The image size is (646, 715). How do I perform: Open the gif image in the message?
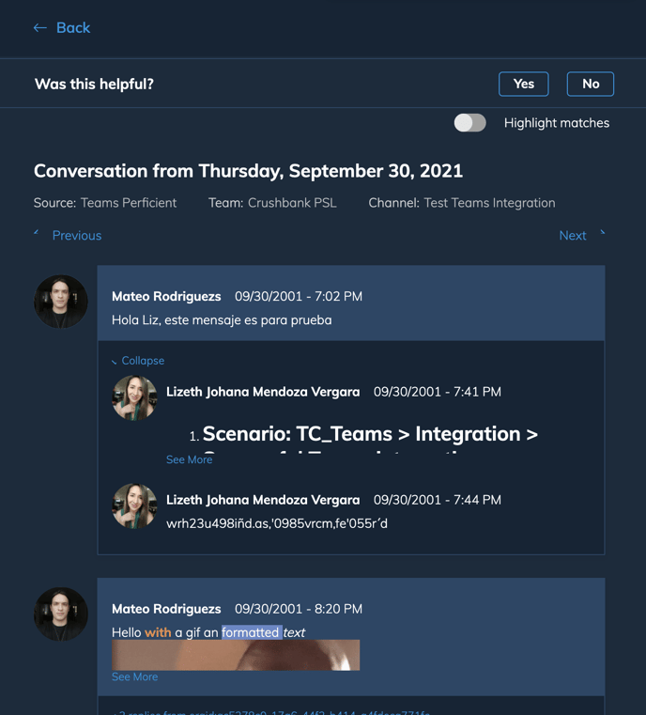236,655
